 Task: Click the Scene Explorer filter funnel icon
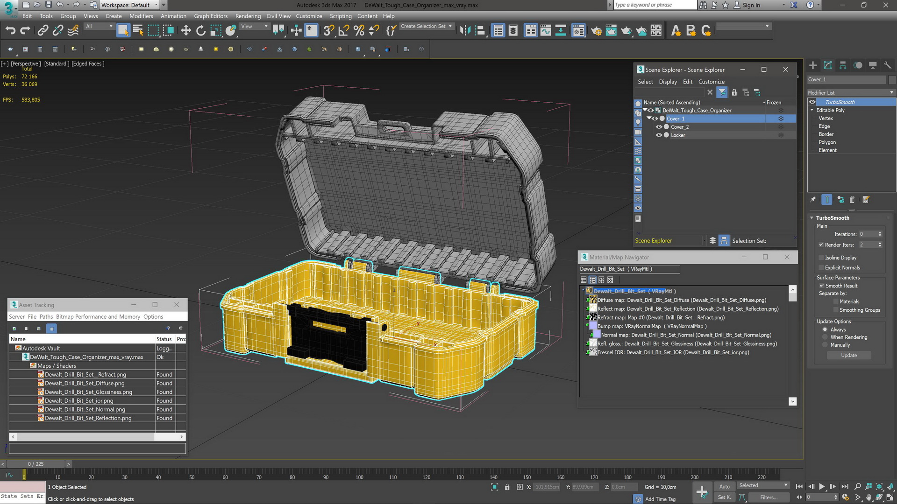point(722,92)
